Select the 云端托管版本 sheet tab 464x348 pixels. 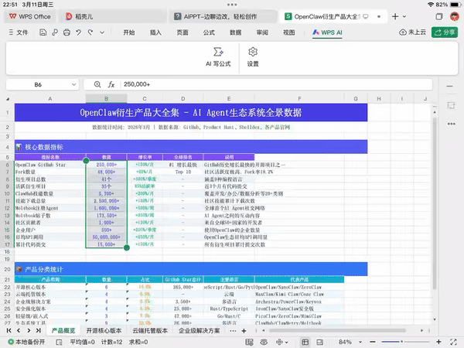[x=150, y=330]
